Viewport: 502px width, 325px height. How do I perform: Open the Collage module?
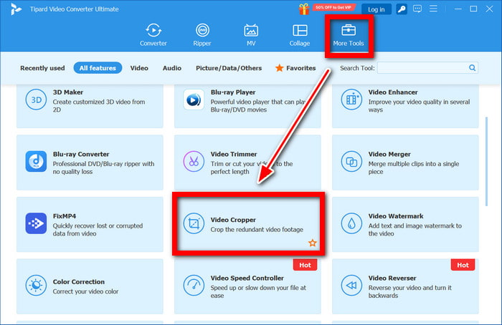click(x=300, y=35)
